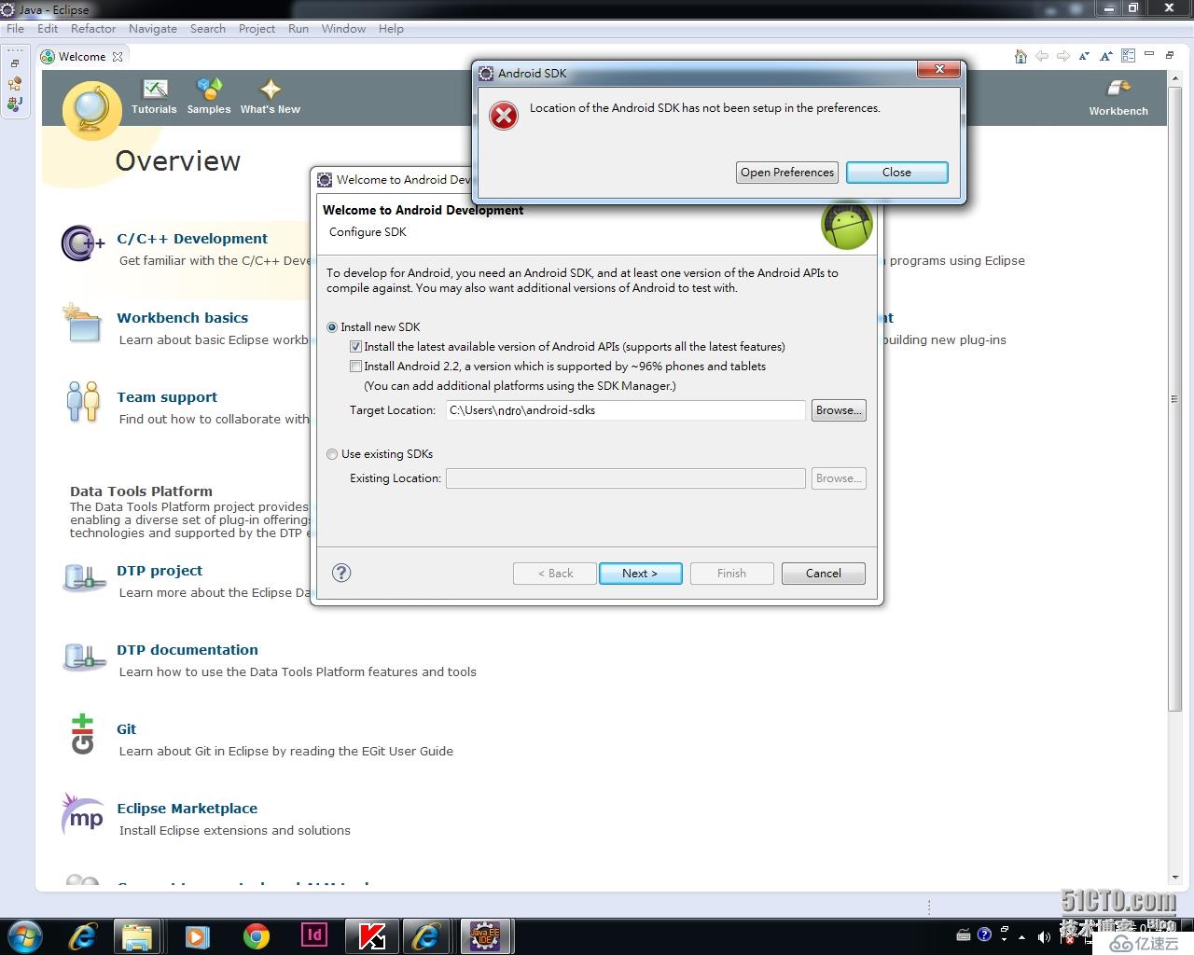This screenshot has height=955, width=1194.
Task: Open the Eclipse Marketplace link
Action: pos(187,809)
